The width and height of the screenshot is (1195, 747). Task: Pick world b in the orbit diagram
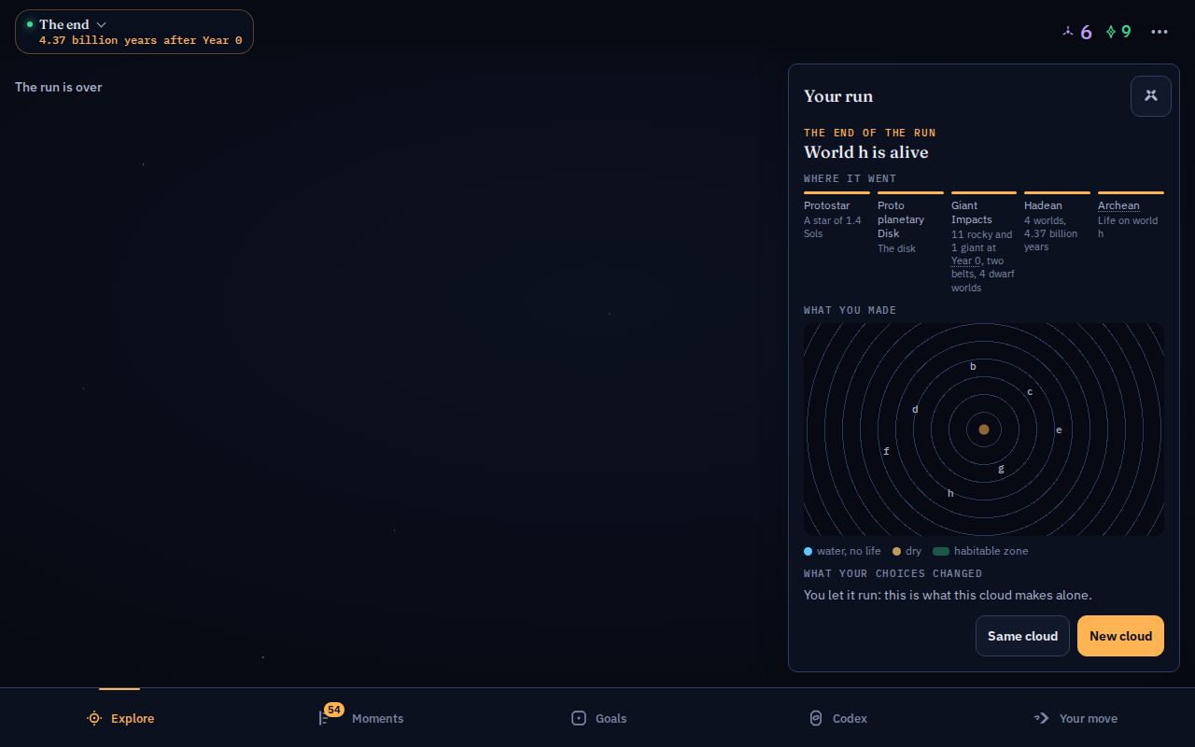click(x=973, y=367)
